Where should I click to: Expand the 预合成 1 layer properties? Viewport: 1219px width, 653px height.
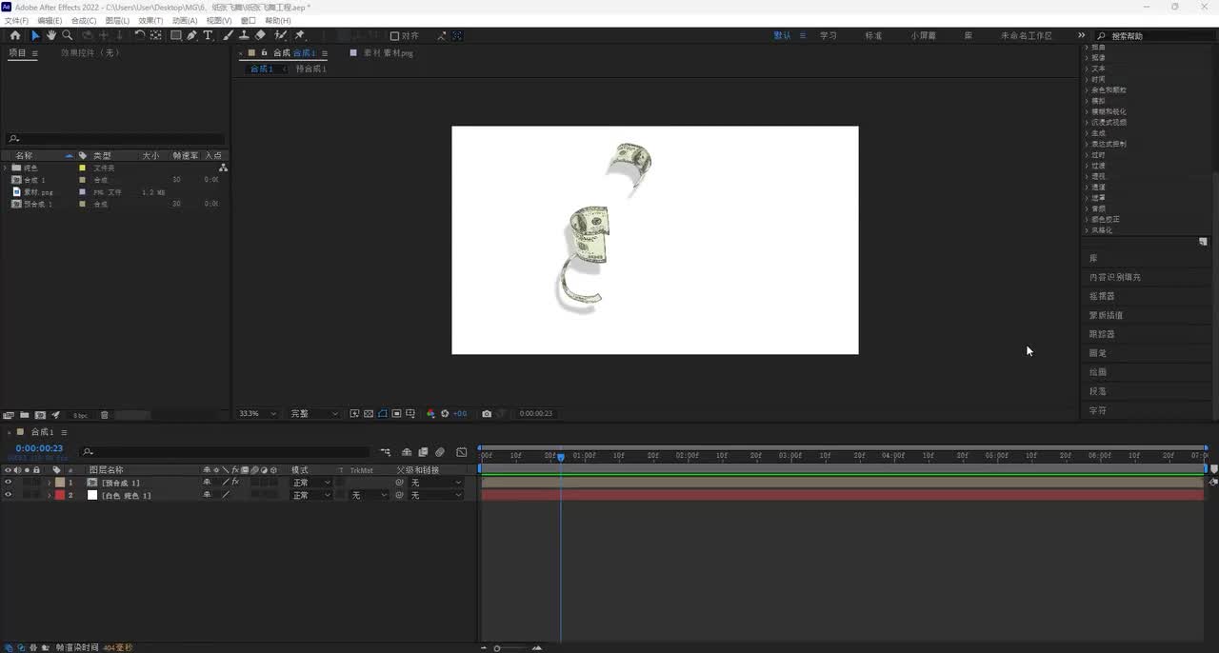(x=50, y=483)
